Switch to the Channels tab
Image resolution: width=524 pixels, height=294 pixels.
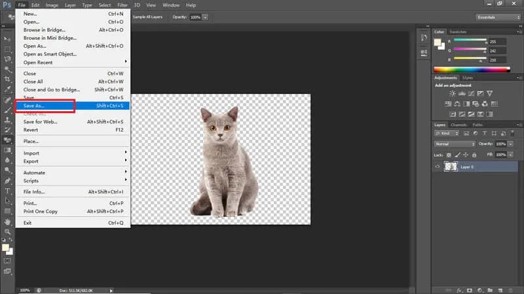coord(459,124)
